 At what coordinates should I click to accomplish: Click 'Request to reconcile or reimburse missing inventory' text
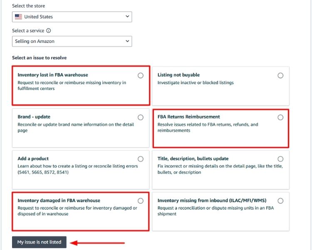click(x=72, y=85)
